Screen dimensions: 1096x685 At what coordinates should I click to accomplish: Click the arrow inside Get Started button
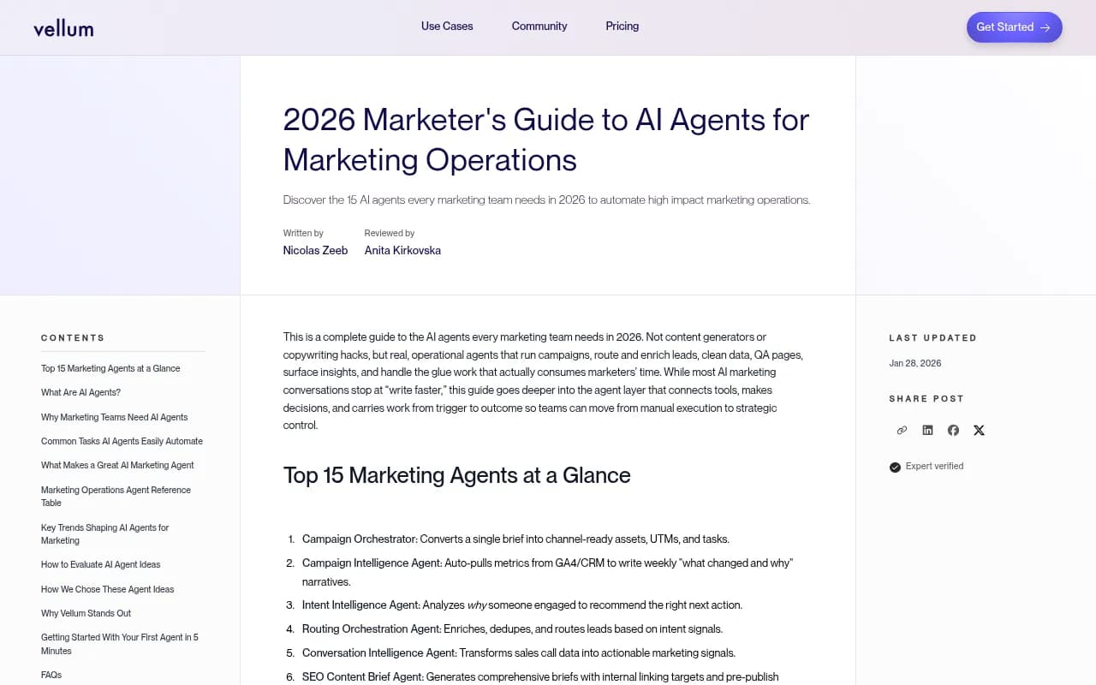click(1045, 27)
